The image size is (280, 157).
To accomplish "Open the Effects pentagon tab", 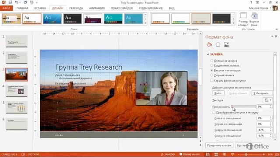I will click(218, 44).
